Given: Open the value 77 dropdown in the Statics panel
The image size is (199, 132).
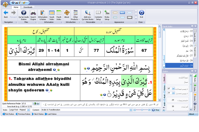Looking at the screenshot, I should point(173,93).
